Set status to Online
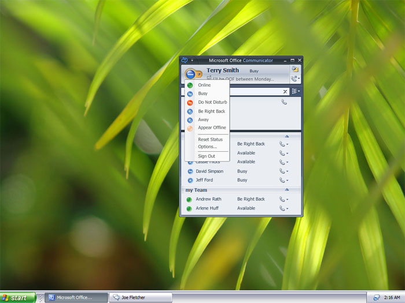This screenshot has height=303, width=405. click(207, 85)
